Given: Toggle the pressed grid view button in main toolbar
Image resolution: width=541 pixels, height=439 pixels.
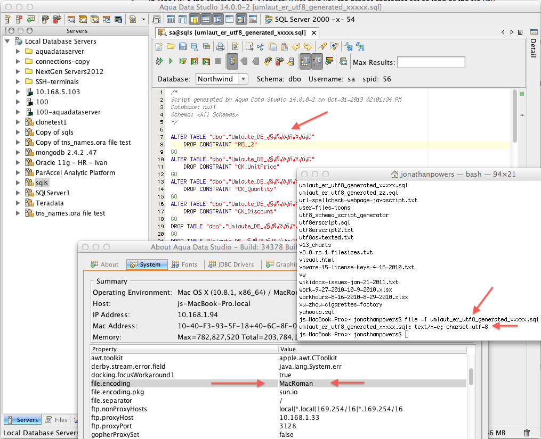Looking at the screenshot, I should pos(206,19).
